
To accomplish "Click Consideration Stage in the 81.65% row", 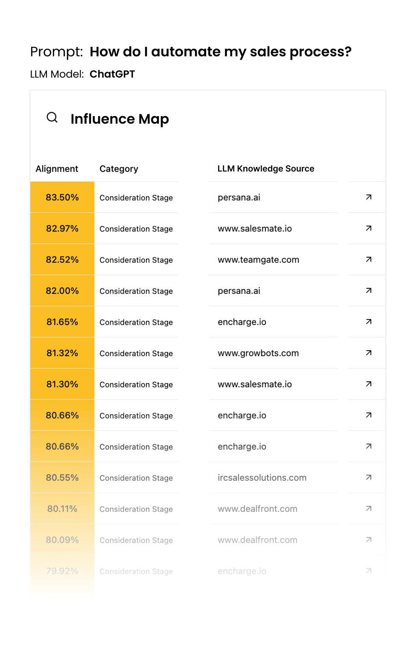I will tap(136, 322).
